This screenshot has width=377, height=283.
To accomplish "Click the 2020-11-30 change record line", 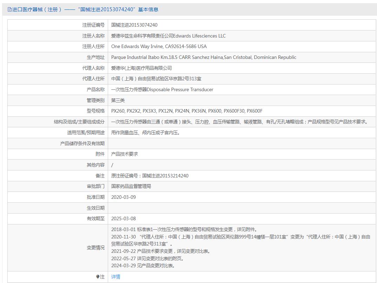I will [240, 240].
